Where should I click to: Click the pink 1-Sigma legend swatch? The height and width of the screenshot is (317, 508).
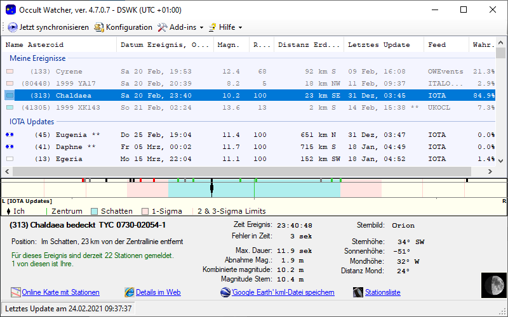pos(145,211)
